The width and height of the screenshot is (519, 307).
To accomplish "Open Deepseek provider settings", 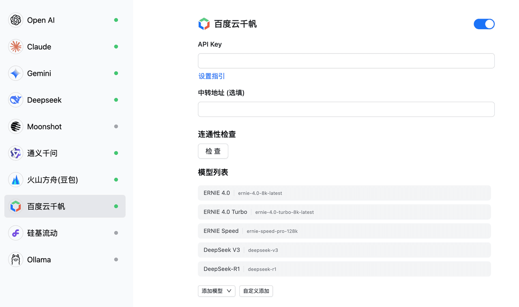I will [x=65, y=100].
